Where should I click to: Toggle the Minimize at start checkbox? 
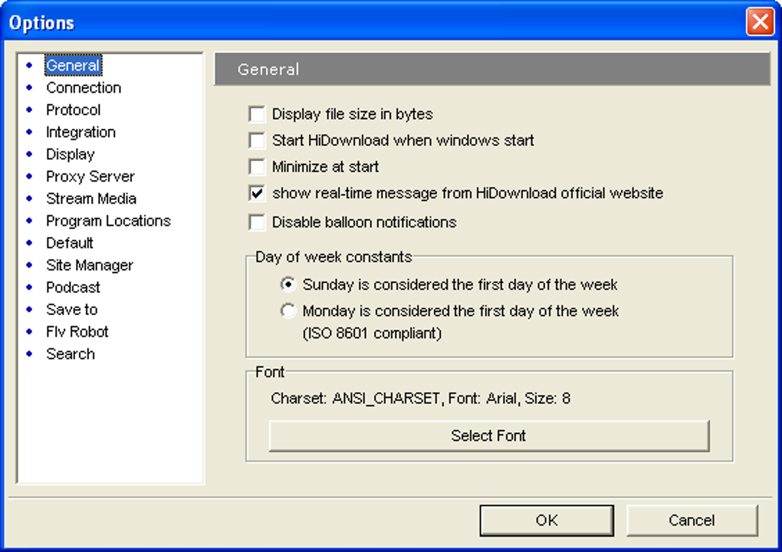[x=256, y=167]
